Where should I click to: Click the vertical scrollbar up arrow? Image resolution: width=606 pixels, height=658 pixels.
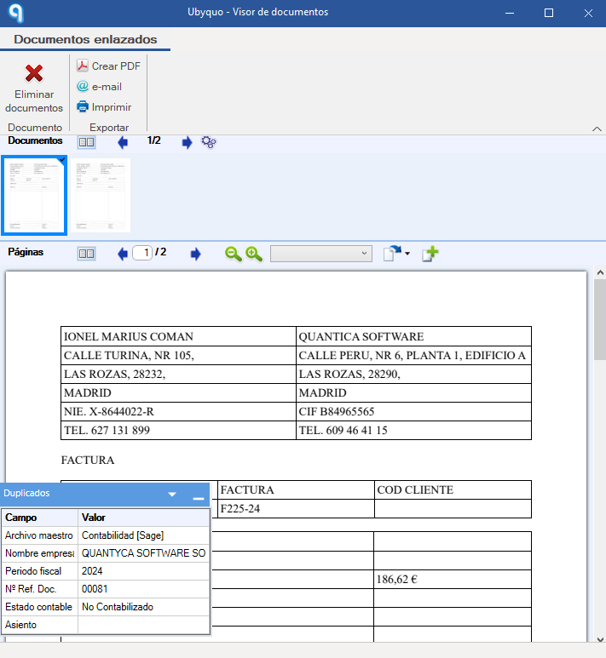[600, 272]
